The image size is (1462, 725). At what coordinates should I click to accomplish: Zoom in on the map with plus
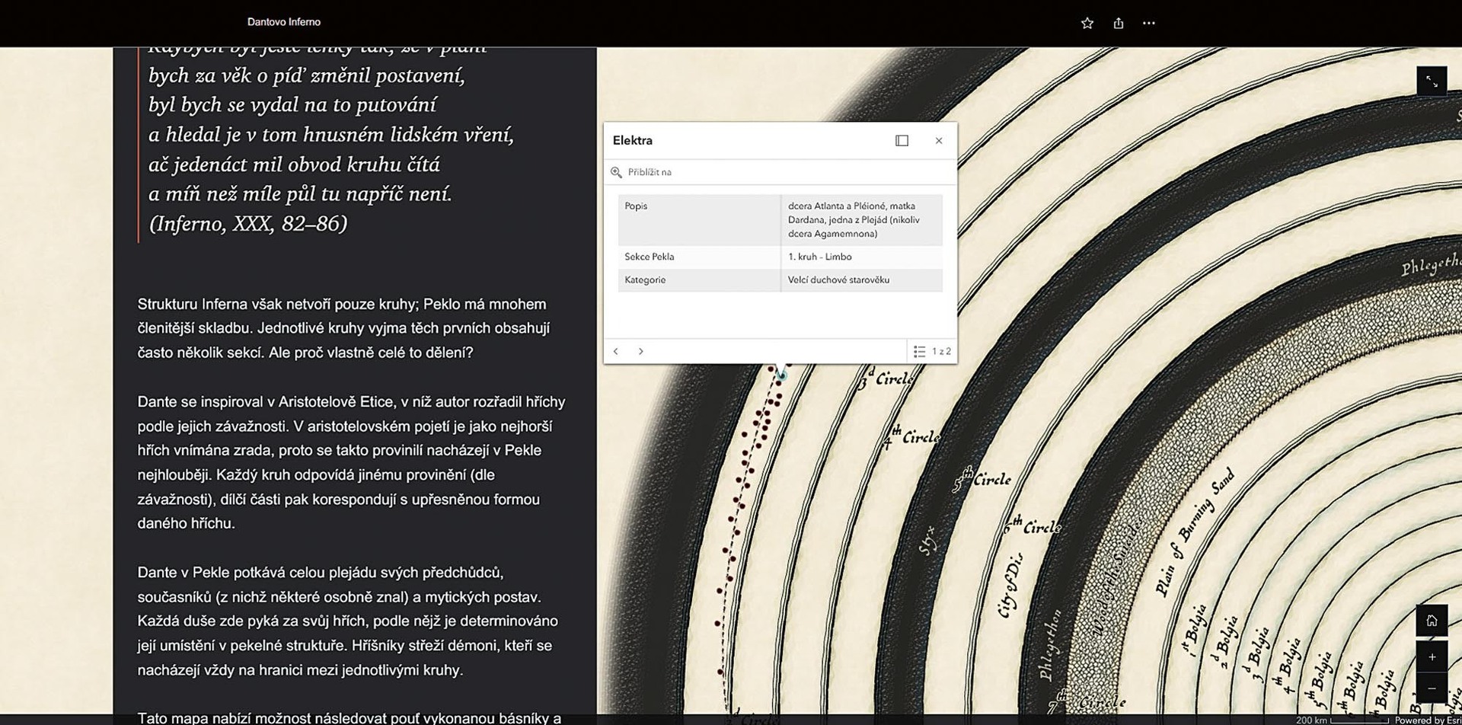[1431, 656]
